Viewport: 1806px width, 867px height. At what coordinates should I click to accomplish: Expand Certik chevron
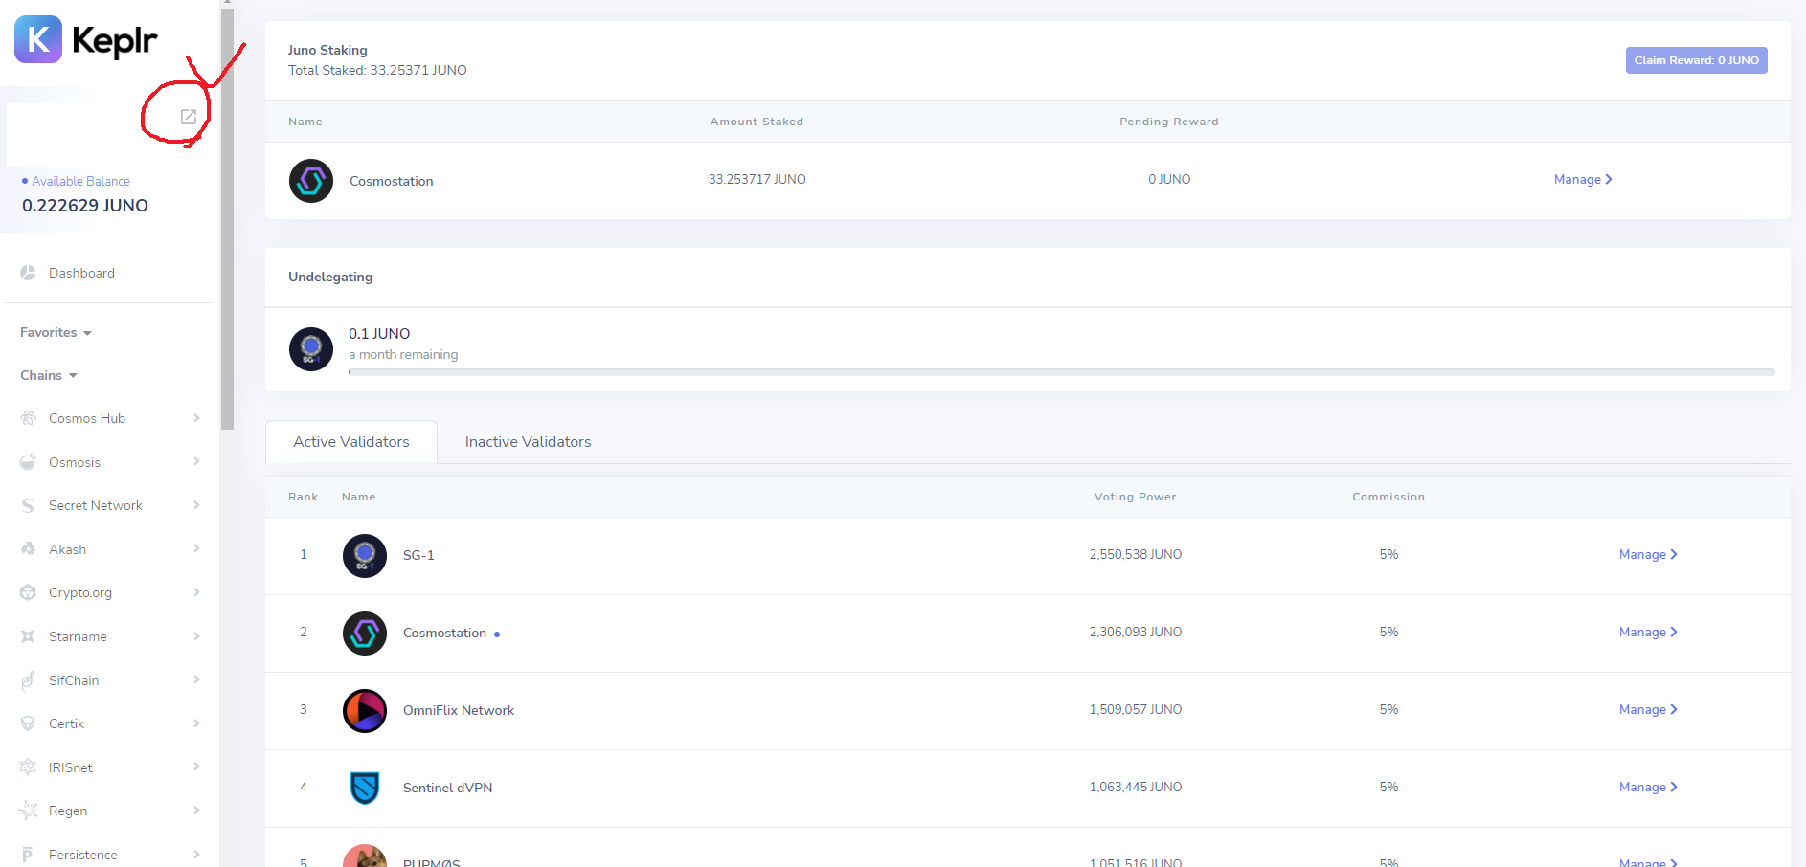click(x=196, y=723)
